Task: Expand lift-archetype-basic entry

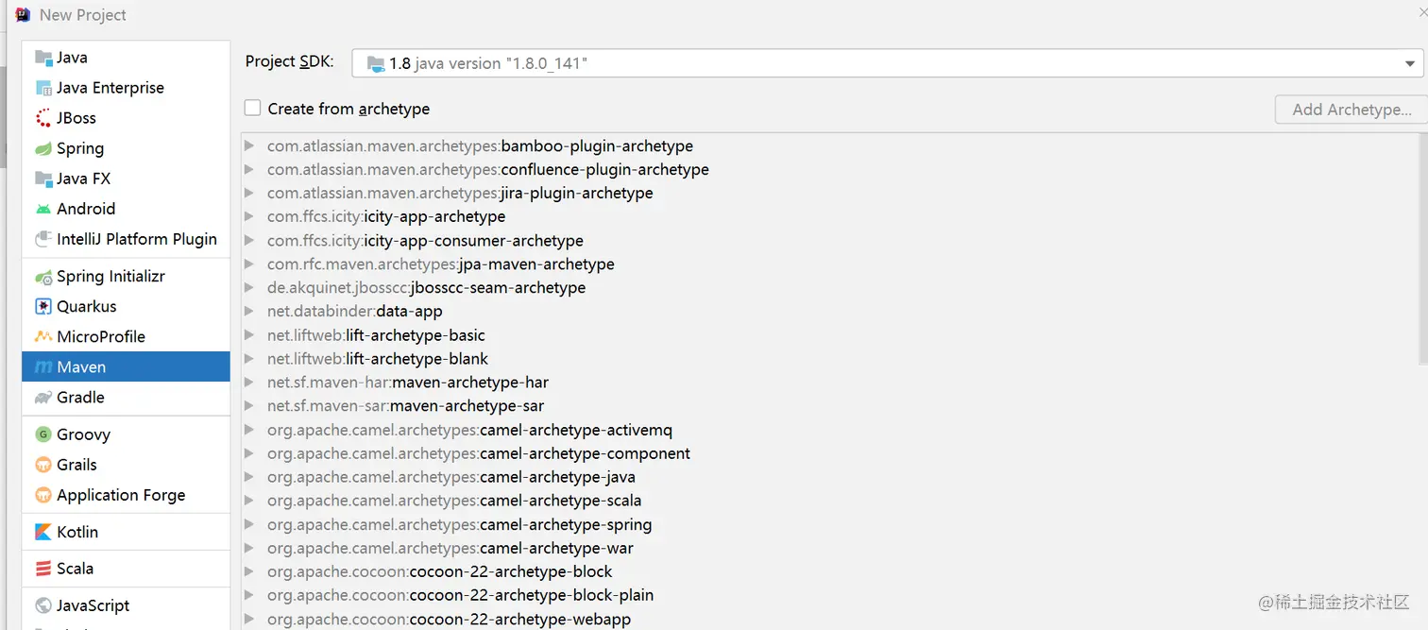Action: (249, 334)
